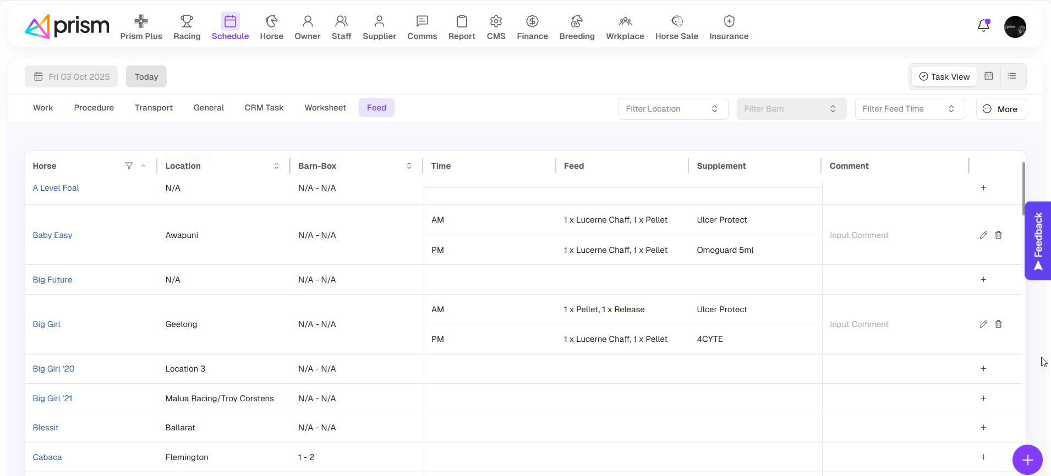This screenshot has width=1051, height=476.
Task: Open the Filter Feed Time dropdown
Action: point(909,109)
